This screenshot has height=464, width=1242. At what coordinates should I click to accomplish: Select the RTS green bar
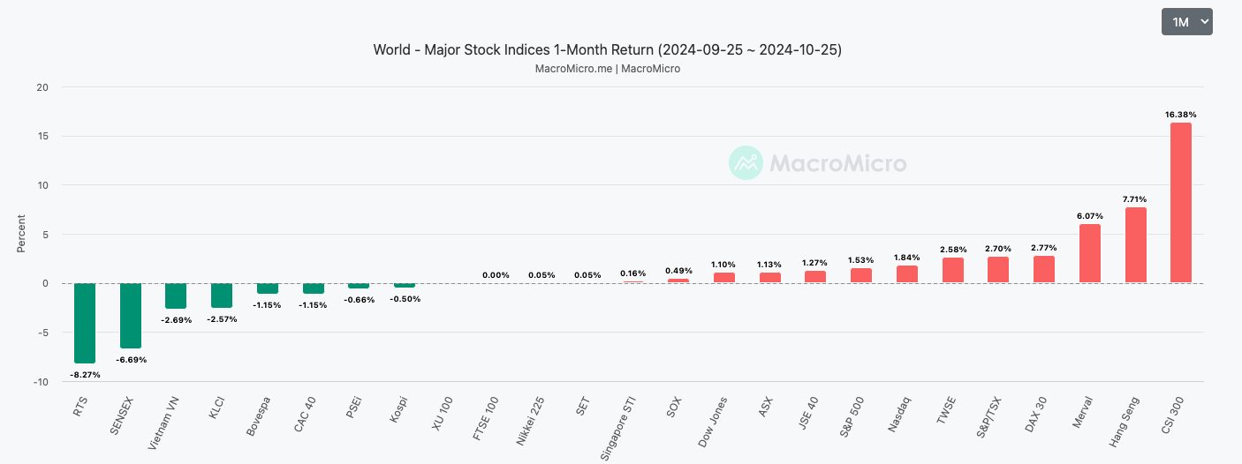coord(85,323)
